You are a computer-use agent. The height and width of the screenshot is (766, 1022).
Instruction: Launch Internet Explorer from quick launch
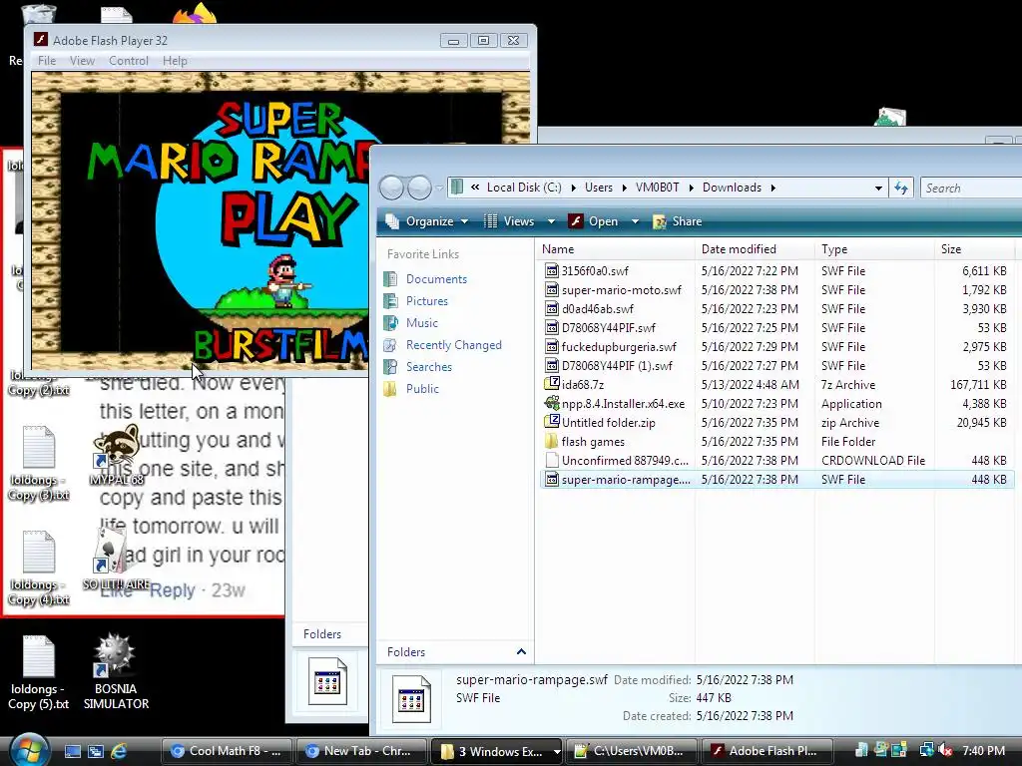click(x=118, y=751)
